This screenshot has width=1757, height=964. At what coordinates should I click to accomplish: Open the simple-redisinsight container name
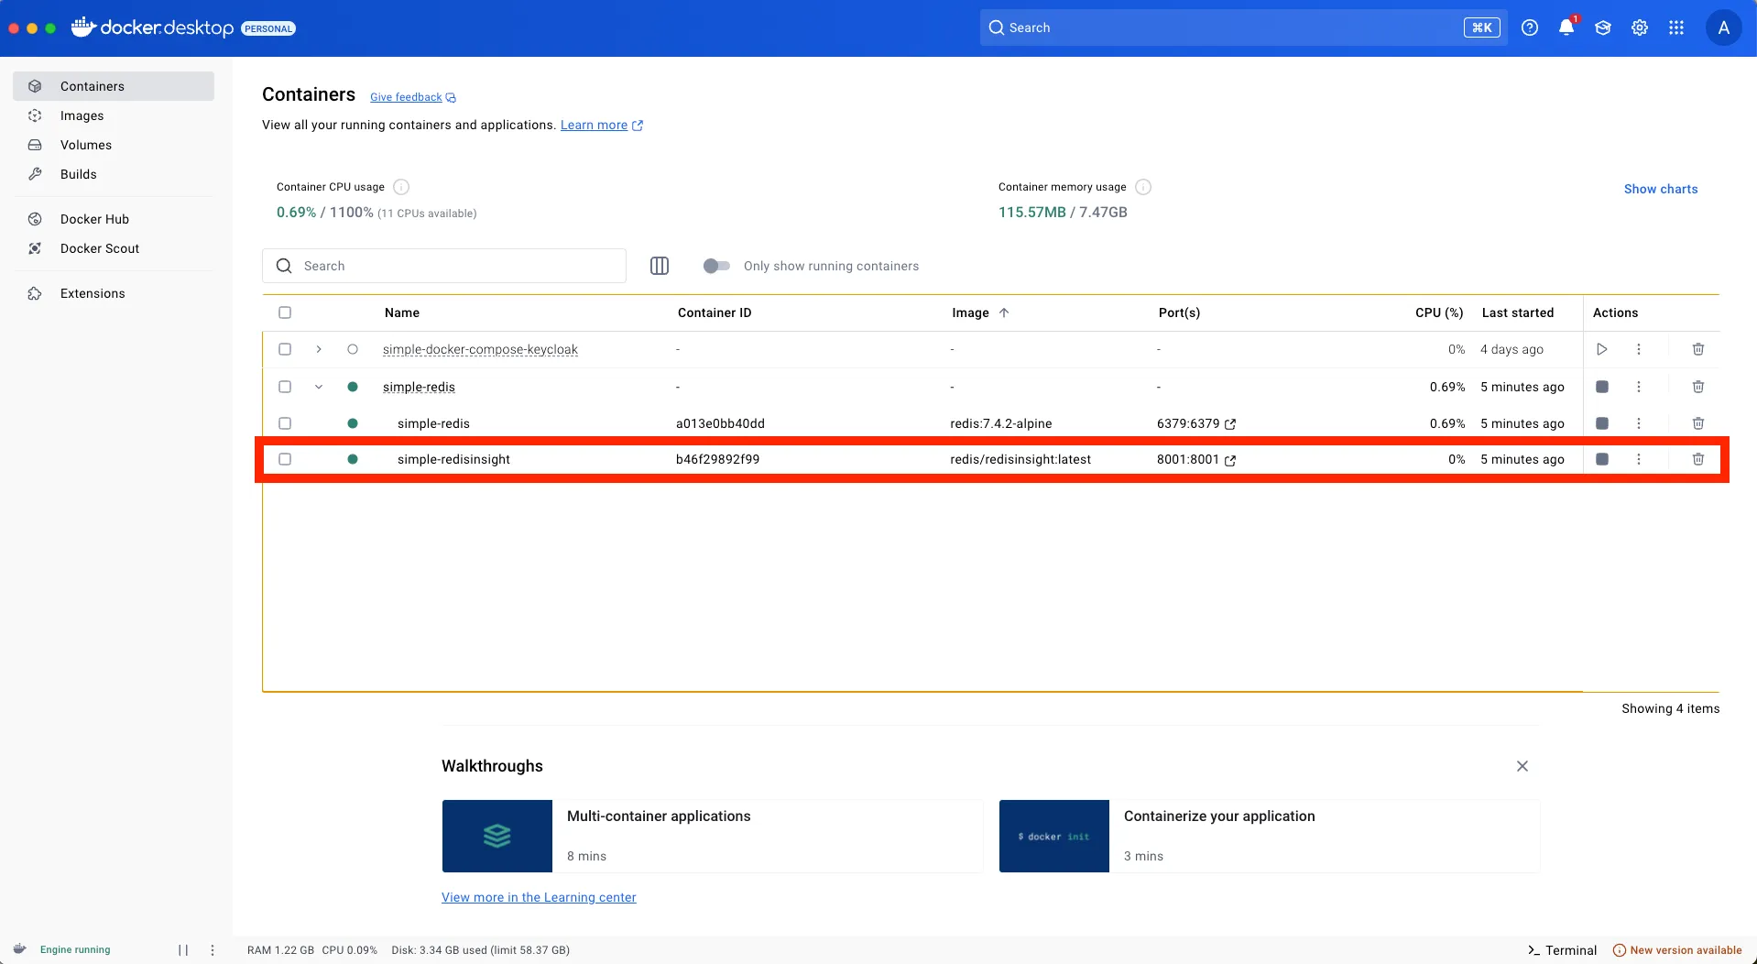[453, 459]
